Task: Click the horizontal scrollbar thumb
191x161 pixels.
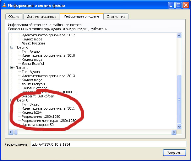Action: (x=16, y=132)
